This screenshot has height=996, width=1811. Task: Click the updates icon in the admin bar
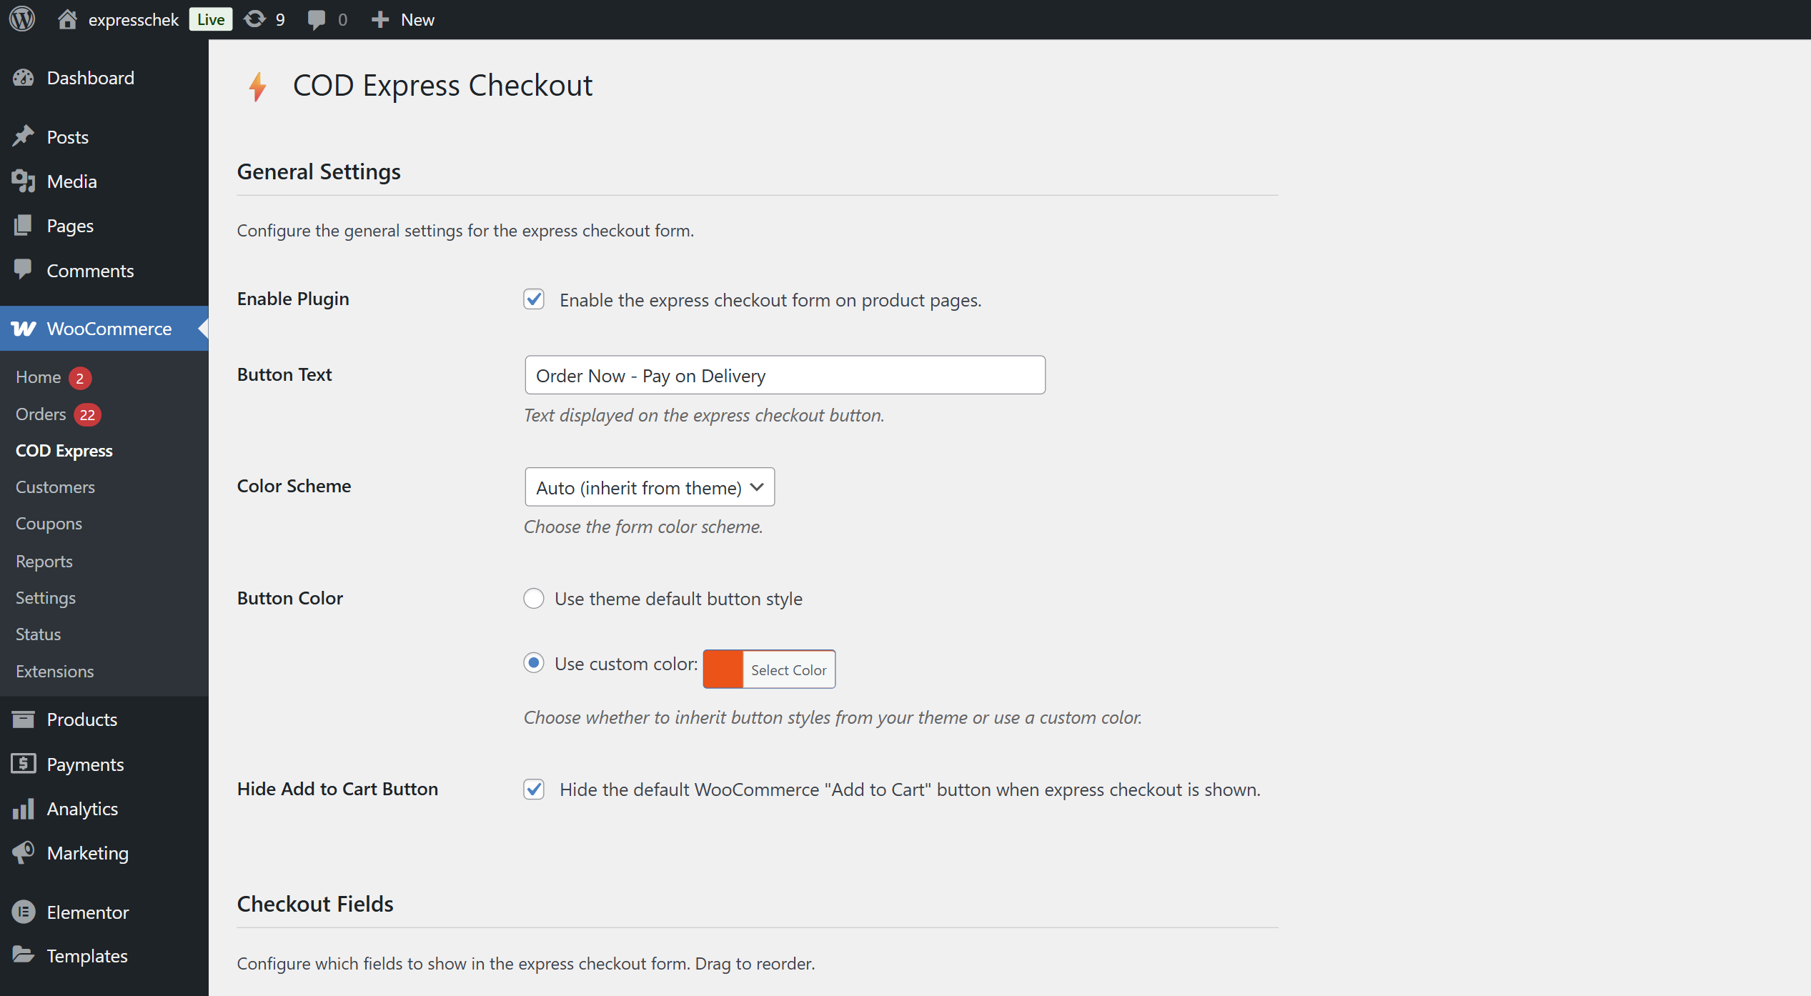click(255, 19)
